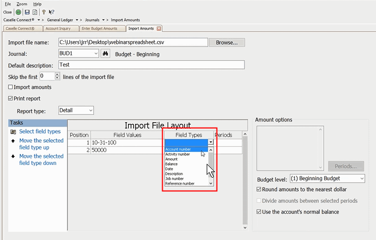Click the document report icon in toolbar
The image size is (376, 240).
35,12
